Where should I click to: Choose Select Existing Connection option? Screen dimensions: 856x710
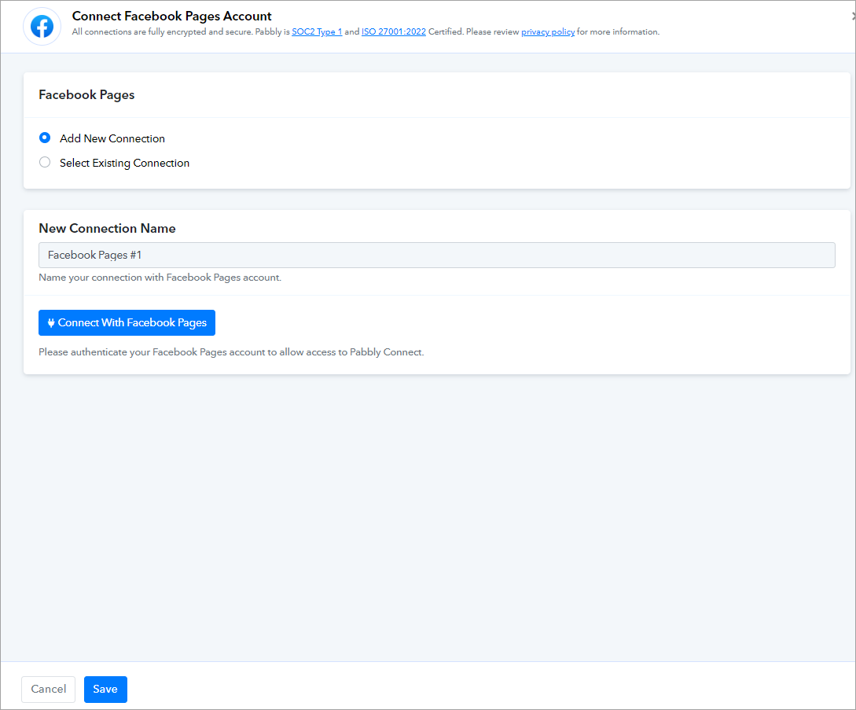[x=45, y=162]
